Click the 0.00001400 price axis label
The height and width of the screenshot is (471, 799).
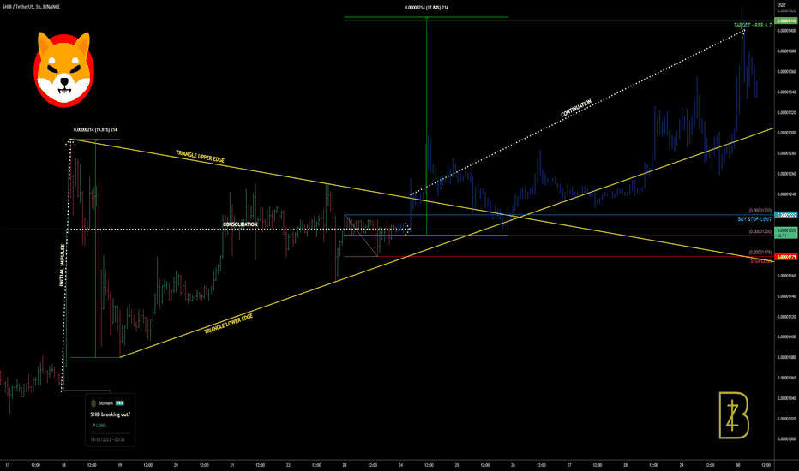(787, 31)
